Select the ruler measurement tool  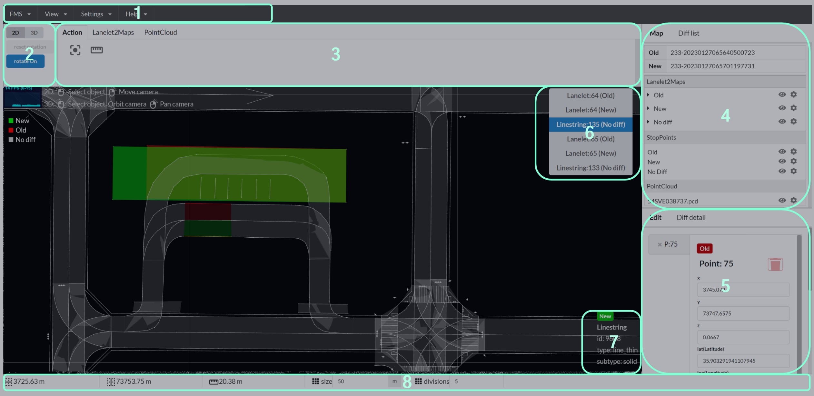click(96, 50)
